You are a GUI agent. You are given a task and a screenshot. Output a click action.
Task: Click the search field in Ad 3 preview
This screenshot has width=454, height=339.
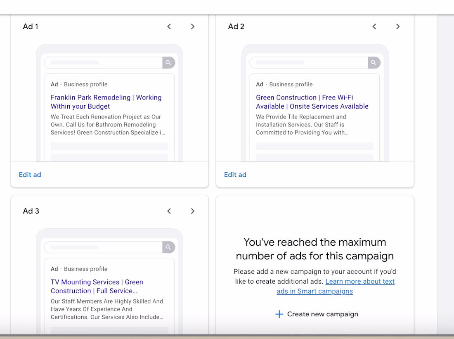coord(103,247)
